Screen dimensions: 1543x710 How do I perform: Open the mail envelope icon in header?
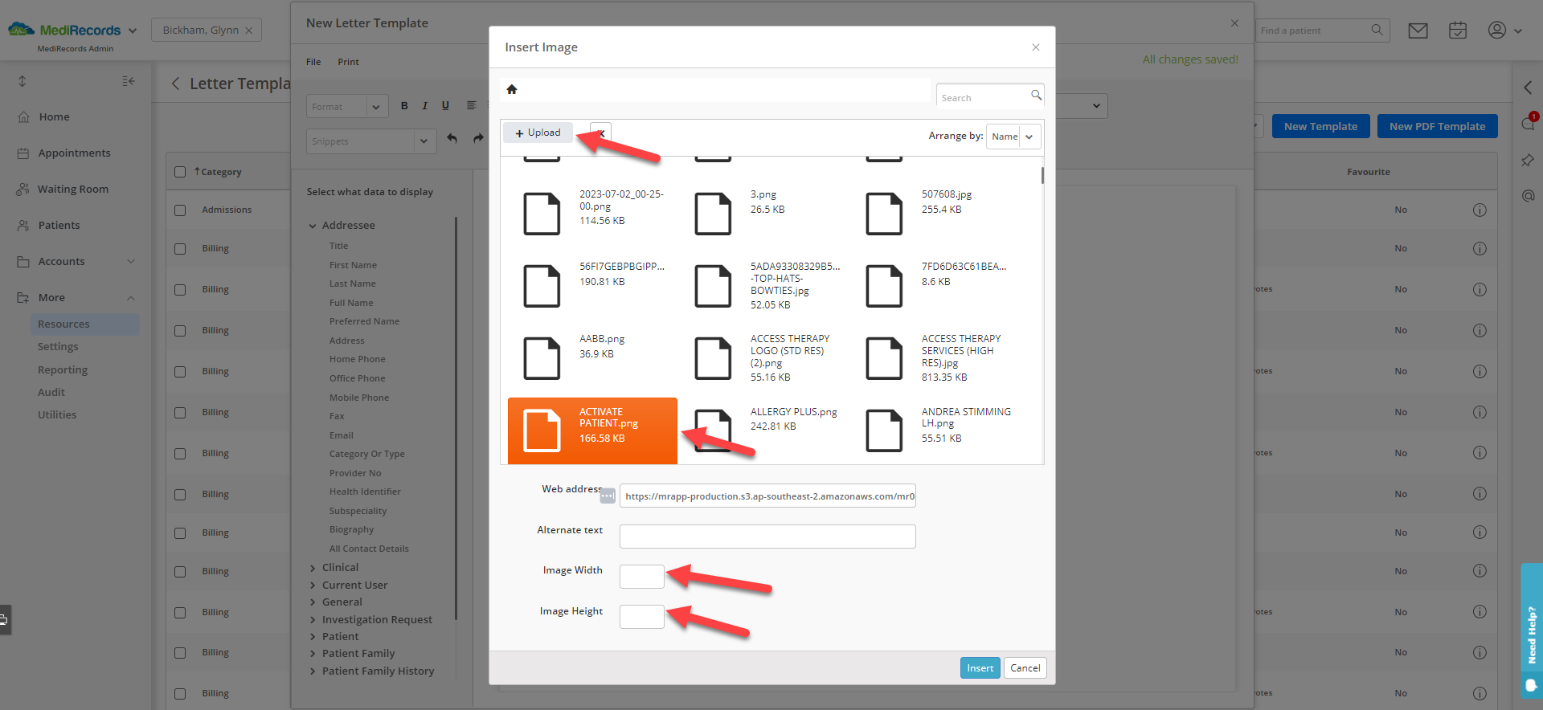coord(1418,31)
